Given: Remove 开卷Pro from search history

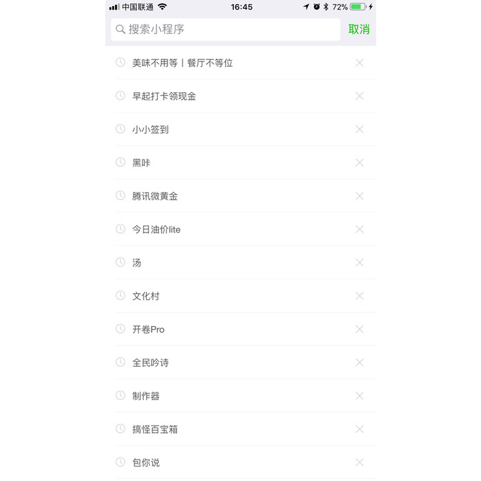Looking at the screenshot, I should point(359,329).
